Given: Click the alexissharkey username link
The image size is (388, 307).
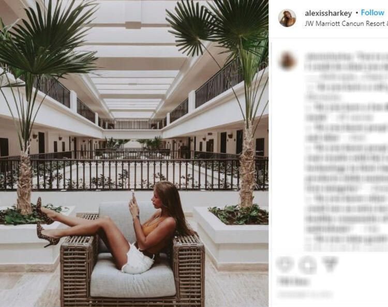Looking at the screenshot, I should point(328,13).
